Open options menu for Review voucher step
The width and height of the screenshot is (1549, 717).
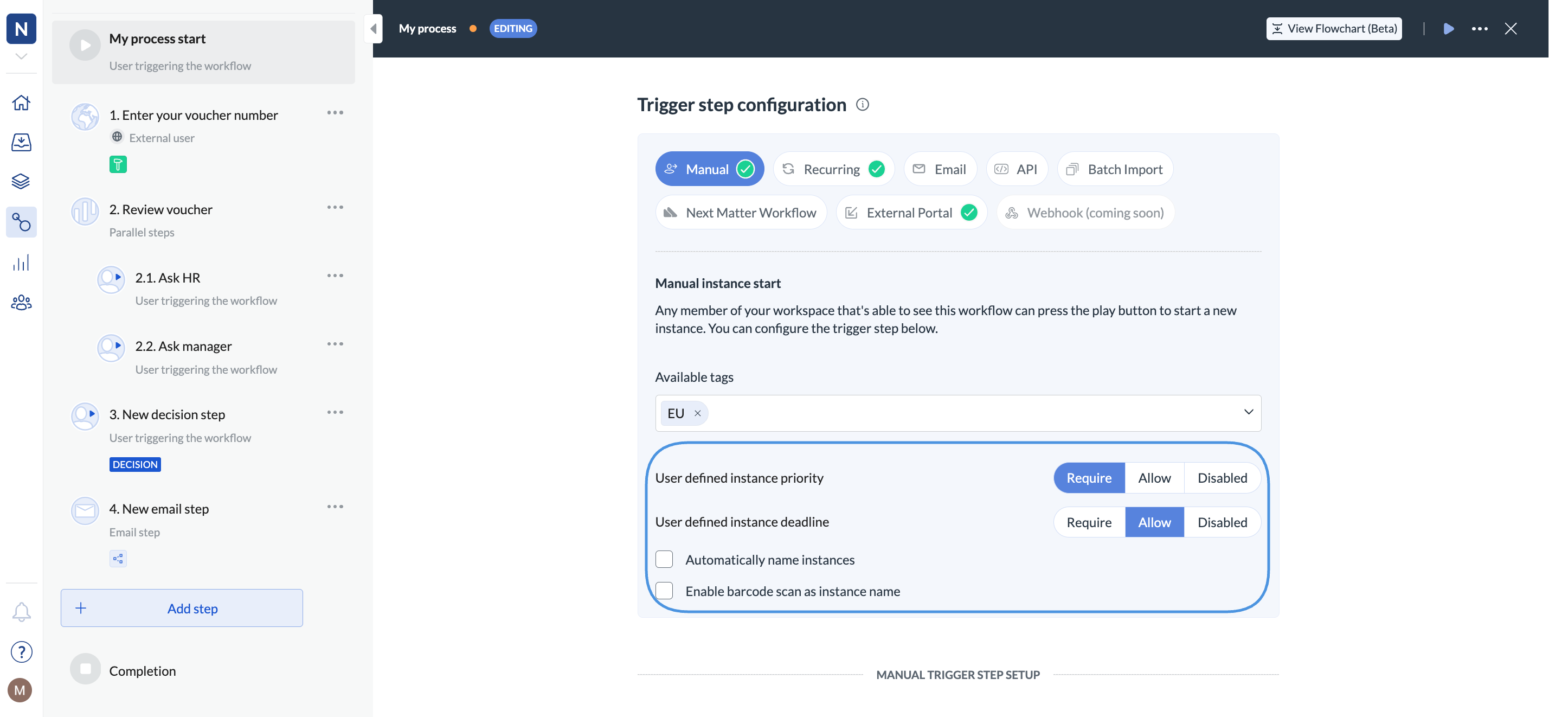pos(335,208)
